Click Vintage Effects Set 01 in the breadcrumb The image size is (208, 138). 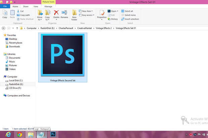(x=126, y=28)
